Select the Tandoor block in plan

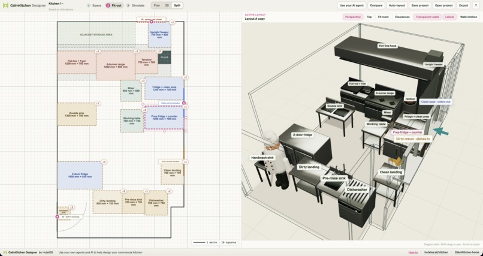pos(146,62)
